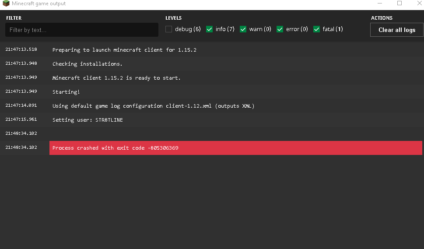This screenshot has height=249, width=424.
Task: Maximize the Minecraft game output window
Action: pyautogui.click(x=399, y=4)
